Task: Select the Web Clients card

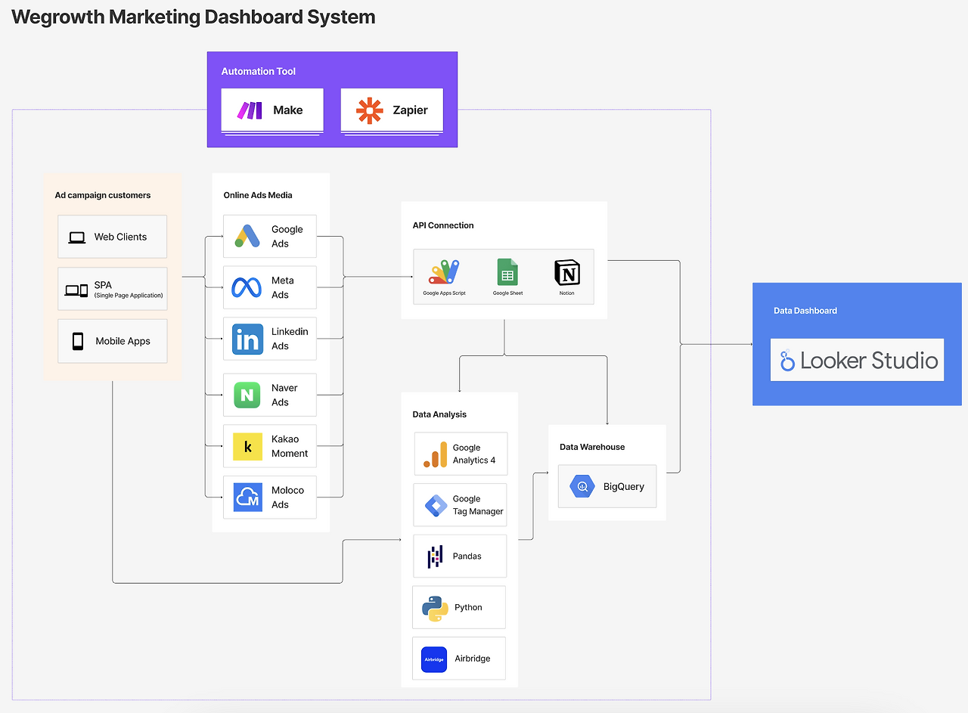Action: 112,237
